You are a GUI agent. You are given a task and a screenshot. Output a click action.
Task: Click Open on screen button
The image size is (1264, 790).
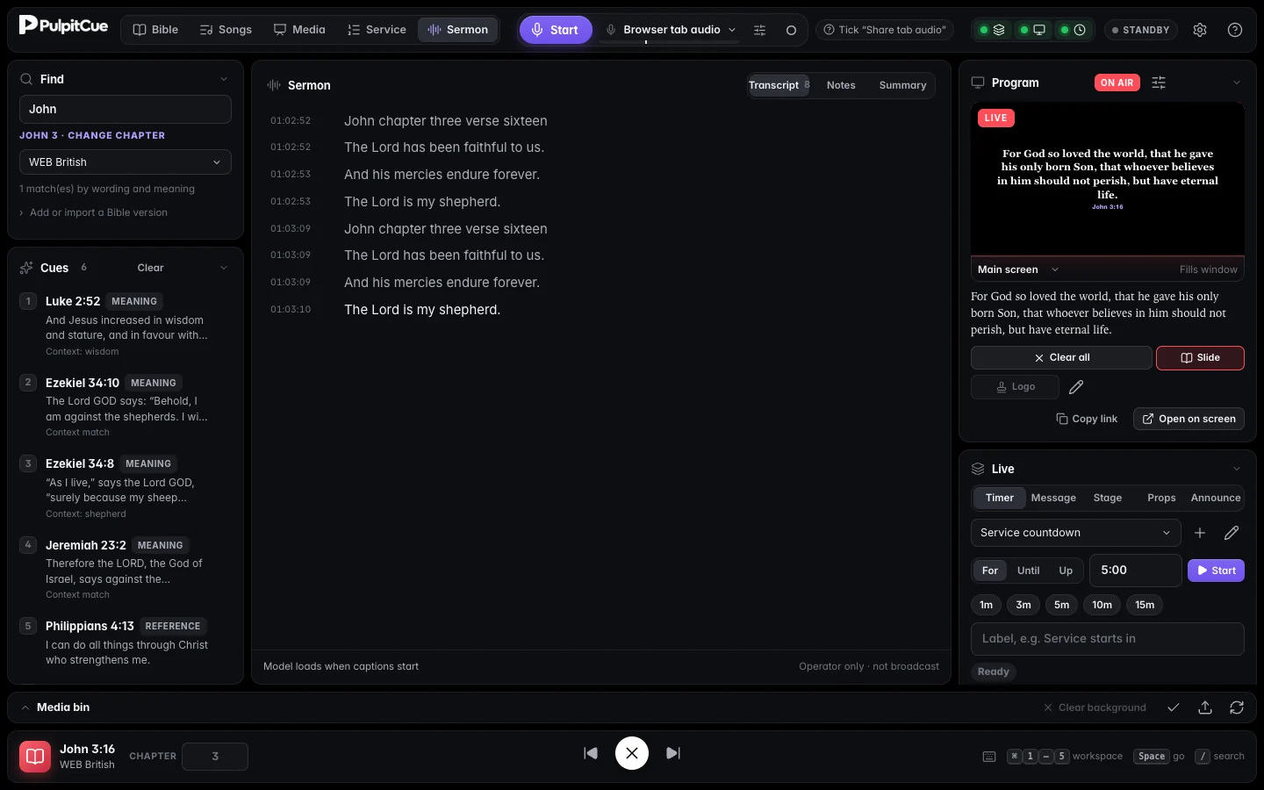[x=1189, y=419]
